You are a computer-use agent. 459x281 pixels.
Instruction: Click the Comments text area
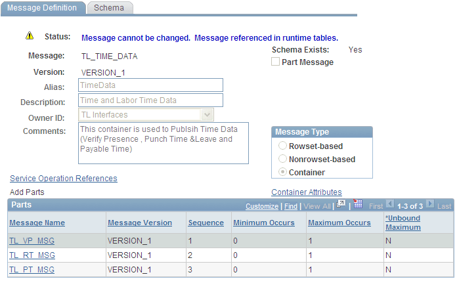pos(164,143)
